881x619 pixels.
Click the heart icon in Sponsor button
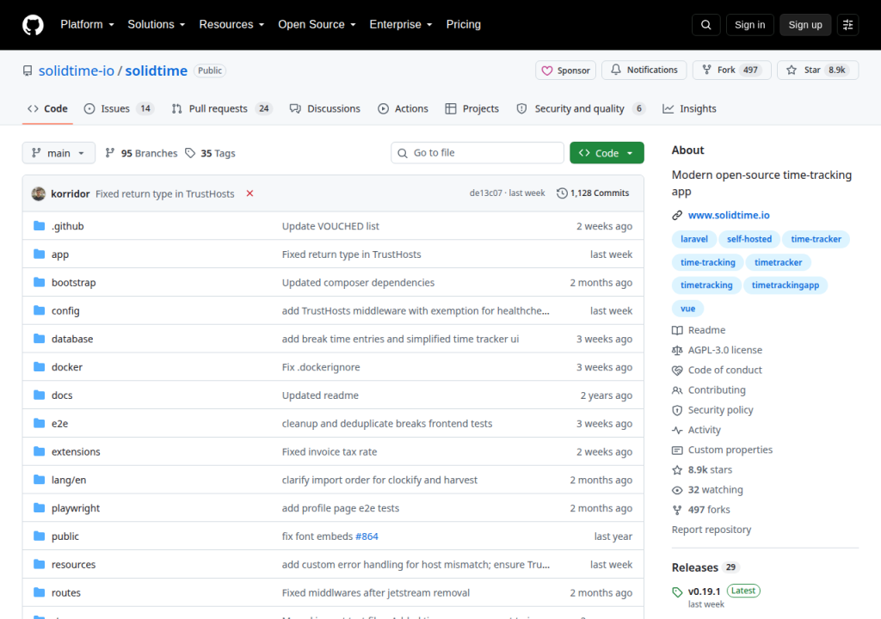click(546, 70)
